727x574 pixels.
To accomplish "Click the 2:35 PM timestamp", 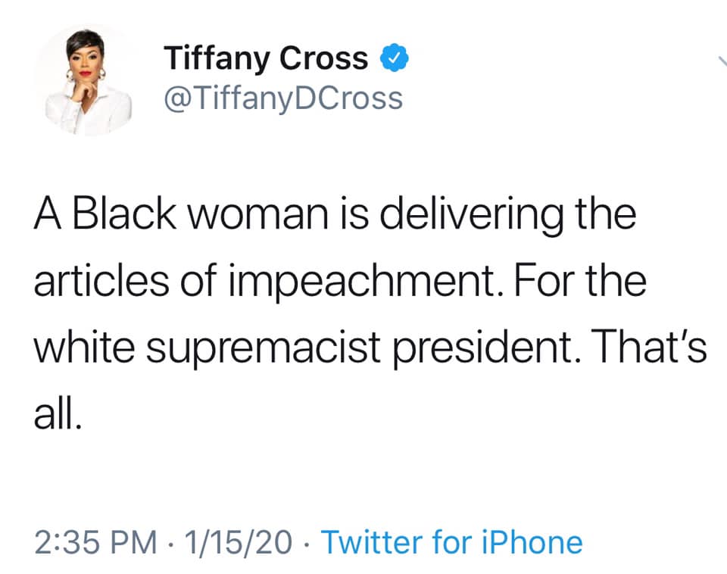I will 95,542.
